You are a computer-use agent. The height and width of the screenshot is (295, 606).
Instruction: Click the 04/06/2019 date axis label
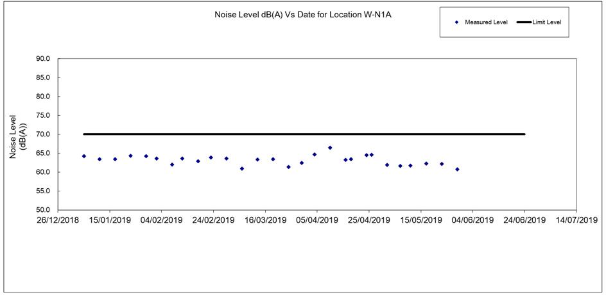click(472, 220)
